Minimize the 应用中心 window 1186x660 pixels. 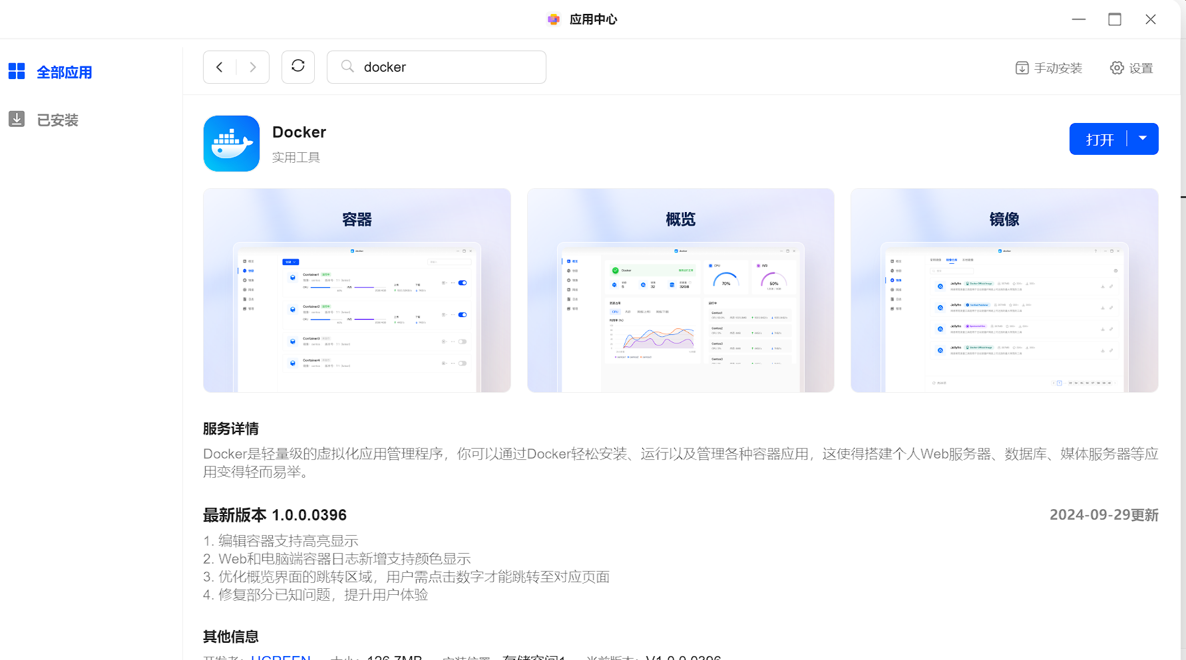coord(1079,19)
